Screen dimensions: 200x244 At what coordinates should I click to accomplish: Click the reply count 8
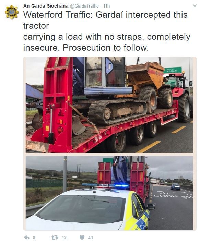point(34,237)
